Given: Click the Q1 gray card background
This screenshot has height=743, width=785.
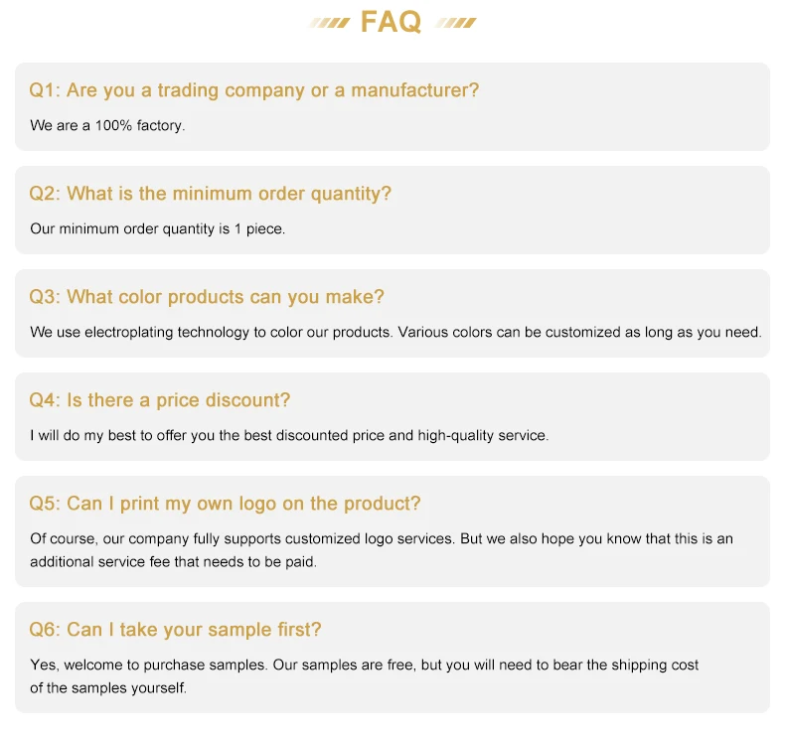Looking at the screenshot, I should tap(392, 106).
